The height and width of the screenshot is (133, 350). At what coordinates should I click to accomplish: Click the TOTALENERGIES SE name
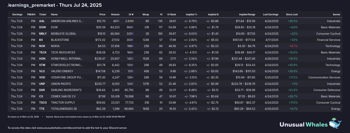click(x=64, y=109)
